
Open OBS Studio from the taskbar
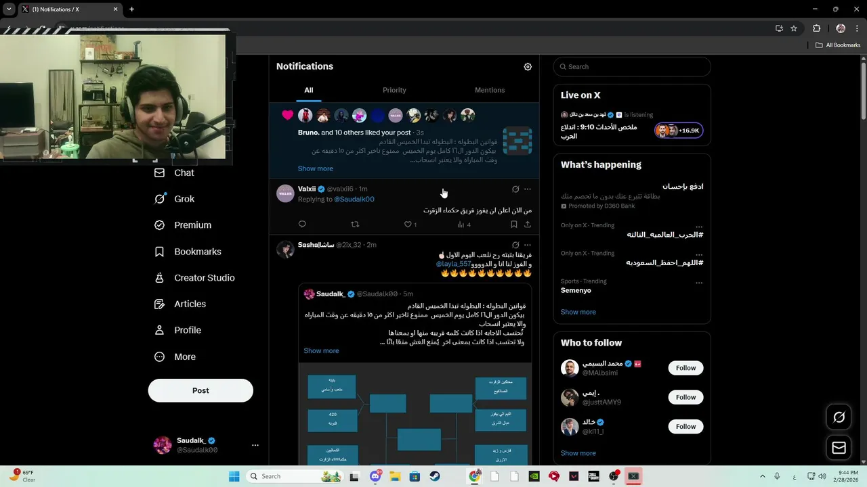point(614,476)
